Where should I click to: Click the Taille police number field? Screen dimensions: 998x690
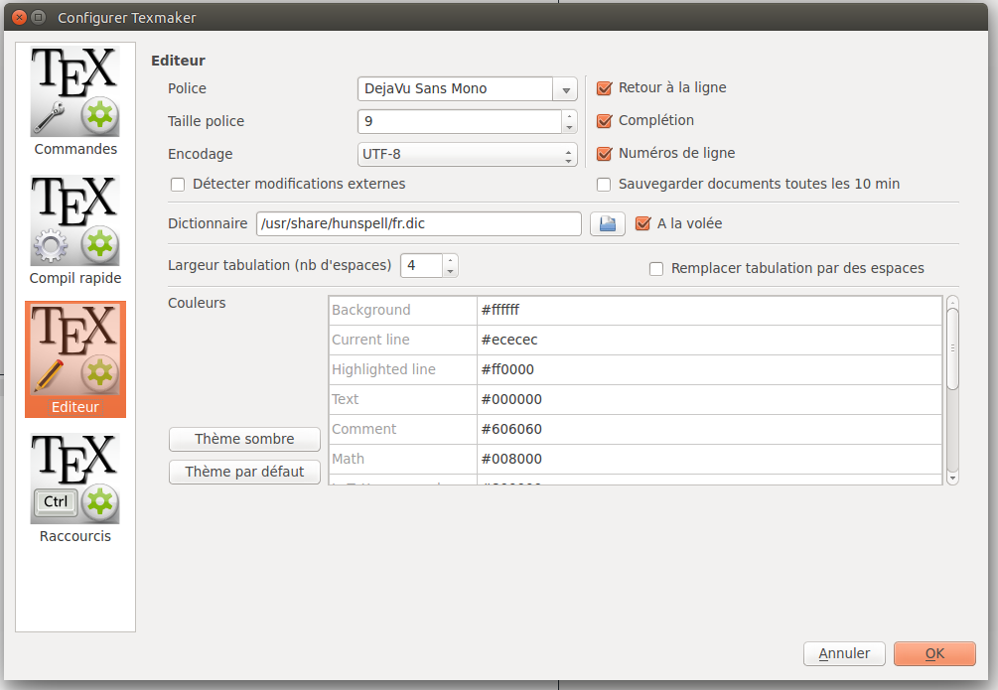pos(460,121)
